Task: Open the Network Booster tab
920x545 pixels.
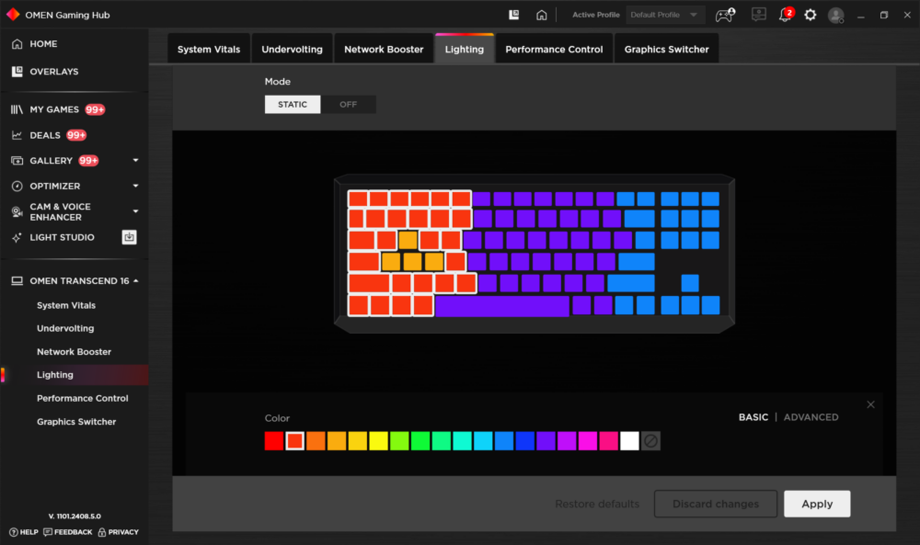Action: [384, 50]
